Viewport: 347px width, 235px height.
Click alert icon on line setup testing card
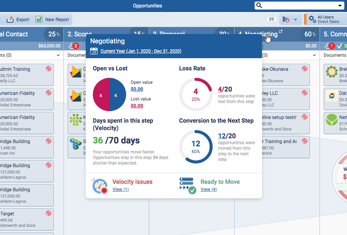coord(305,117)
